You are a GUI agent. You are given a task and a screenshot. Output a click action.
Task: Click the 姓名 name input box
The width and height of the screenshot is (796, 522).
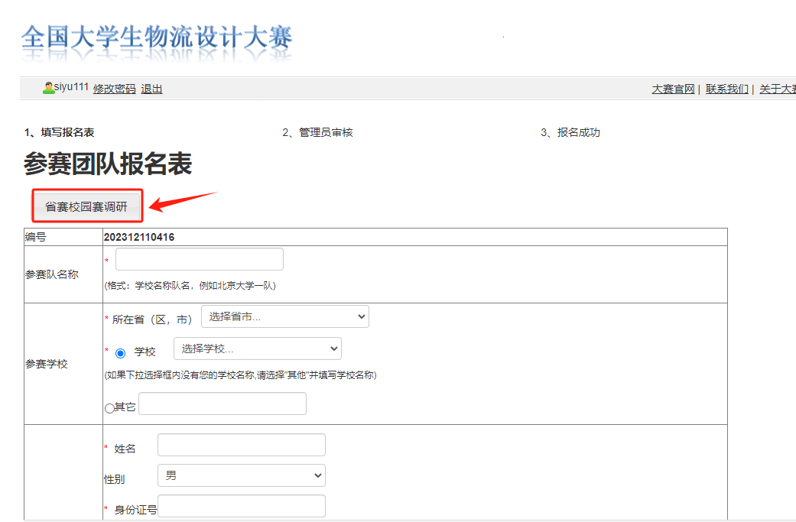pyautogui.click(x=241, y=444)
